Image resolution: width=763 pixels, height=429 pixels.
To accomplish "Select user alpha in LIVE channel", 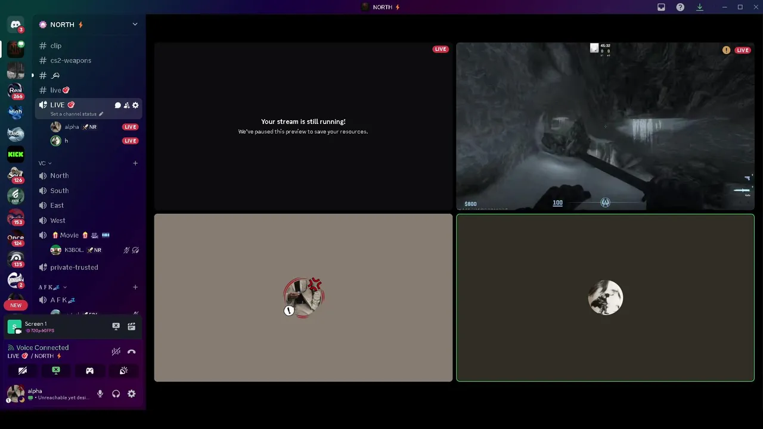I will click(x=94, y=127).
